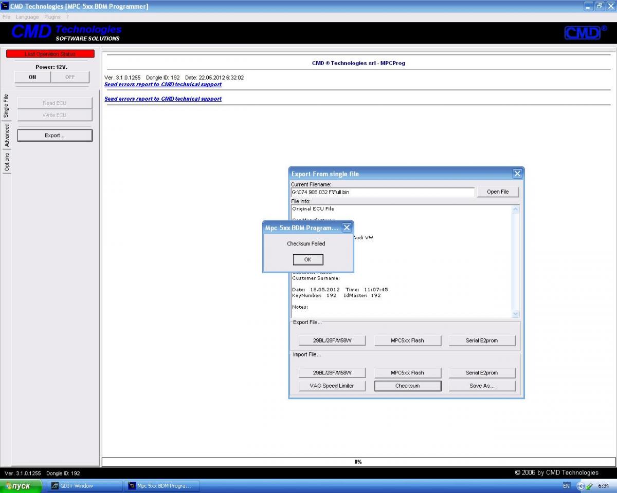Import a 29BL/28F/M58W file
Screen dimensions: 617x493
(x=332, y=373)
